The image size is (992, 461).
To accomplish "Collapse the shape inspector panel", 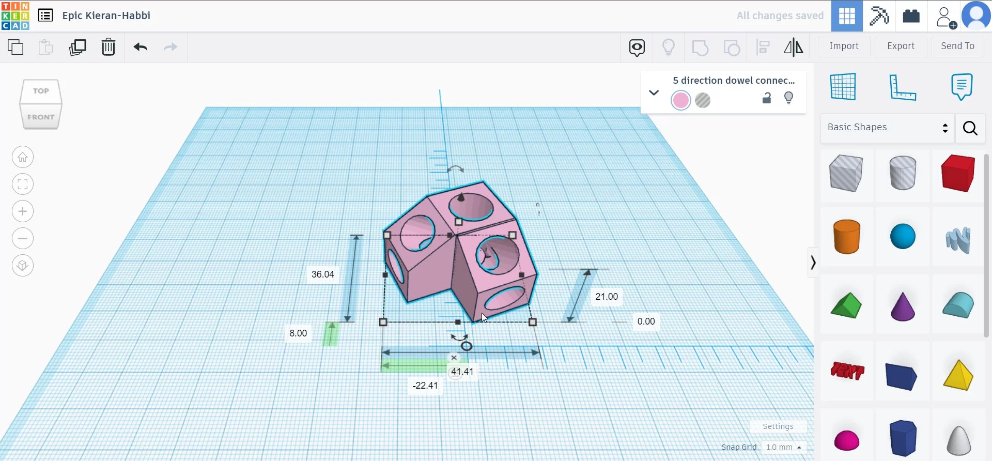I will tap(654, 93).
